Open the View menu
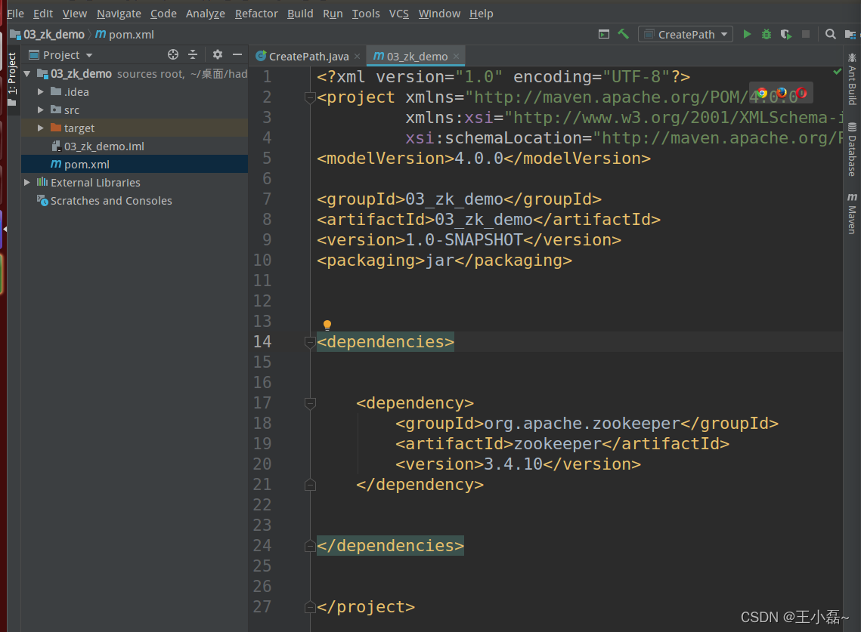This screenshot has height=632, width=861. 75,13
